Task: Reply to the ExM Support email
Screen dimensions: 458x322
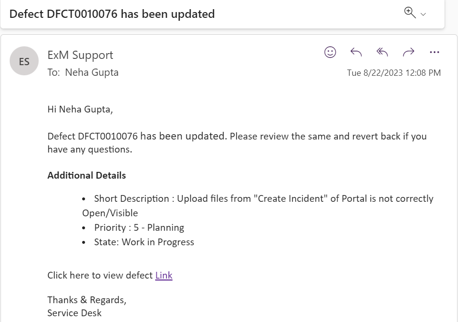Action: pyautogui.click(x=356, y=52)
